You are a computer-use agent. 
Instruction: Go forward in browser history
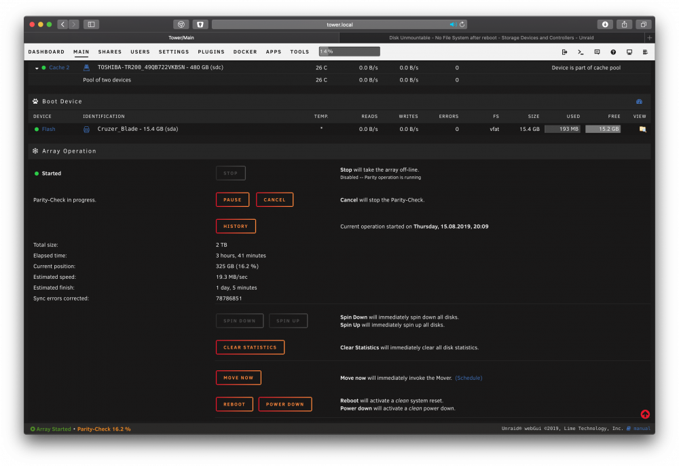click(74, 24)
